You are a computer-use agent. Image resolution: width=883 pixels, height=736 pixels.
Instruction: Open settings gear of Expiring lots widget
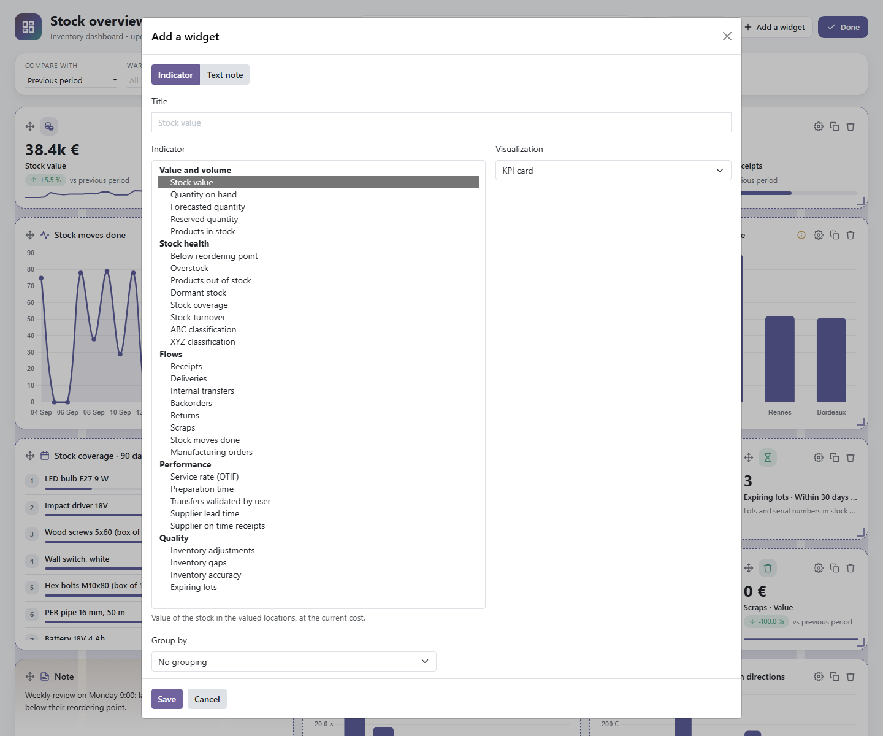click(x=819, y=458)
